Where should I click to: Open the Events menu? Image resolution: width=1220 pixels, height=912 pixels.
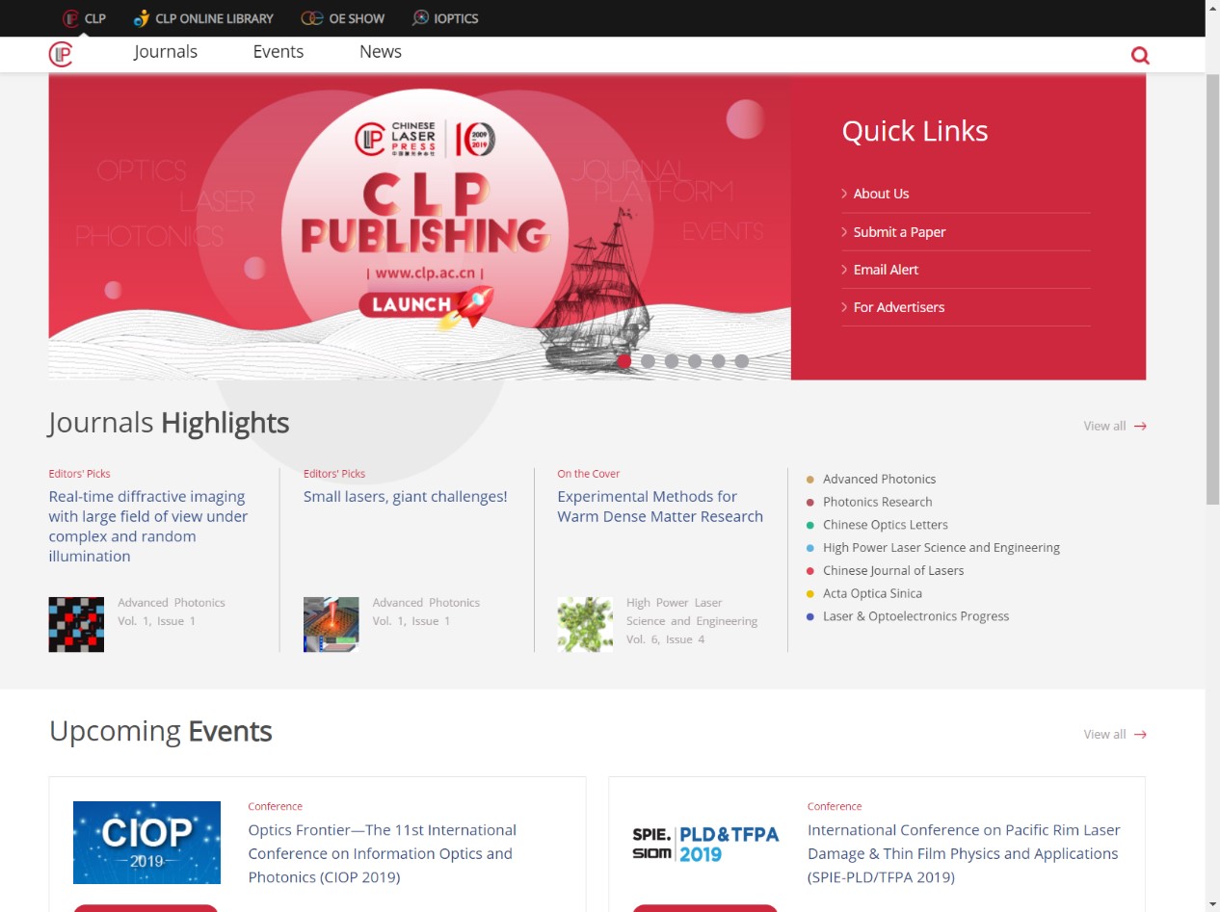point(278,52)
